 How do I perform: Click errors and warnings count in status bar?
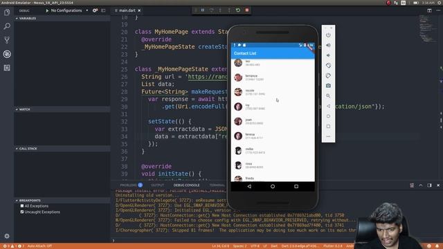click(13, 246)
